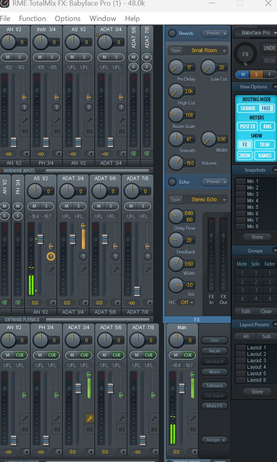Image resolution: width=277 pixels, height=462 pixels.
Task: Open wrench settings on the Main channel
Action: click(x=193, y=418)
